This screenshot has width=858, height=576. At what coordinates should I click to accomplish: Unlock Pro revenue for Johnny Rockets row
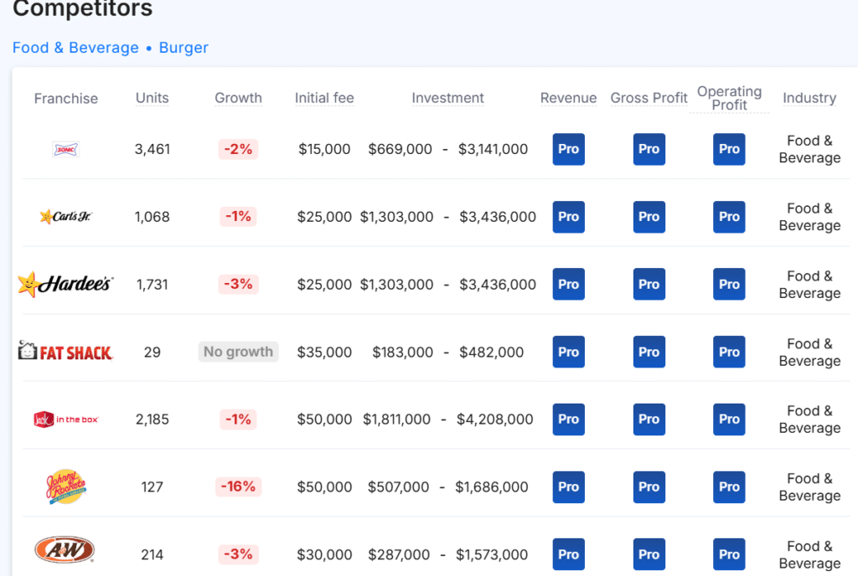coord(569,487)
